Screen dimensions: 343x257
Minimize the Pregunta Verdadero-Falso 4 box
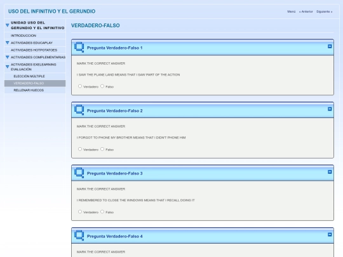(330, 235)
